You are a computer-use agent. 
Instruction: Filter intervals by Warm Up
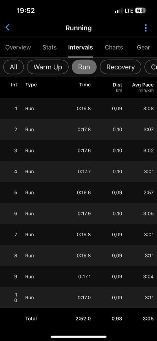tap(48, 67)
